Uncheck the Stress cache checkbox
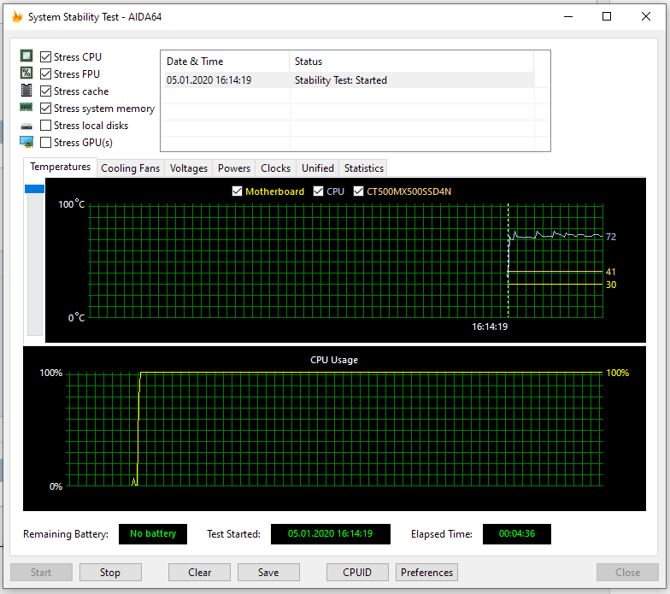The image size is (670, 594). click(46, 91)
